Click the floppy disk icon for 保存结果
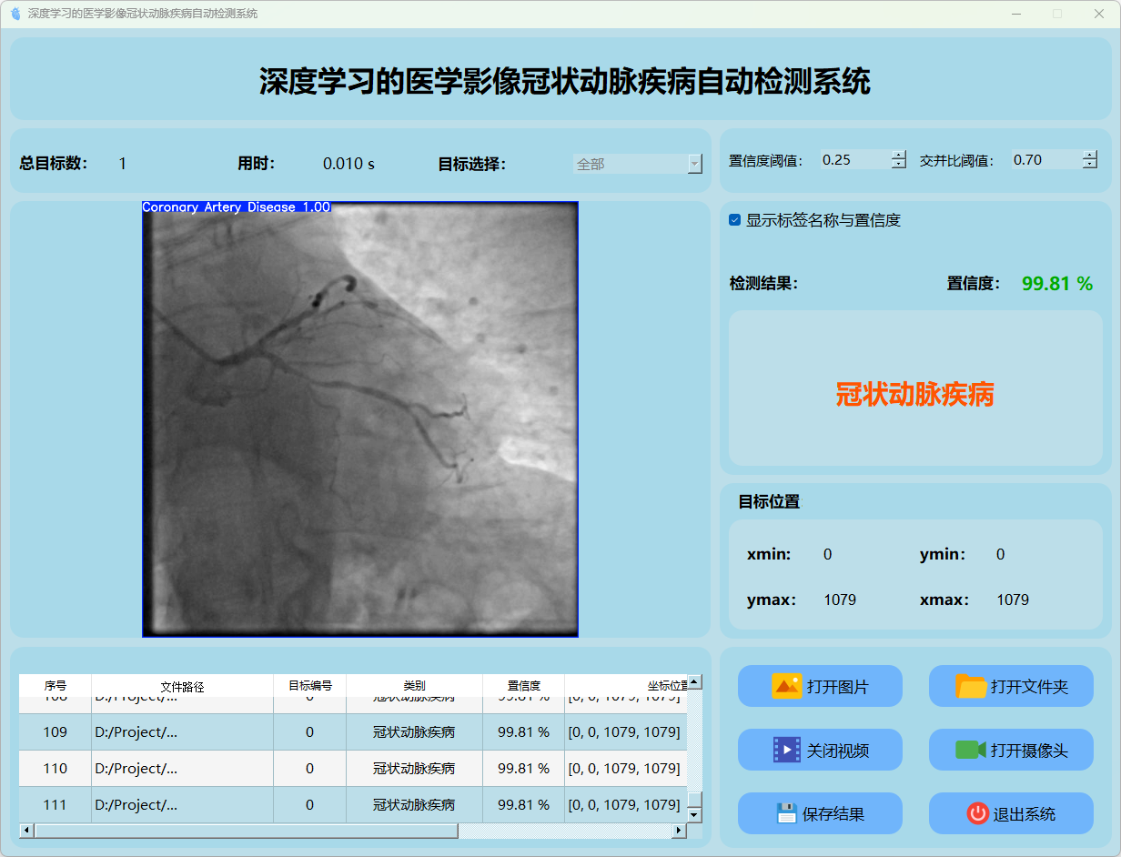Viewport: 1121px width, 857px height. point(786,813)
